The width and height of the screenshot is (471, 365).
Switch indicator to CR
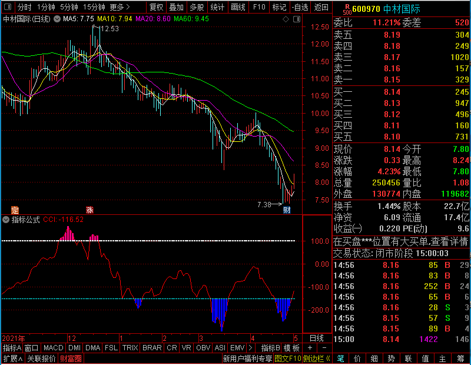pos(172,348)
